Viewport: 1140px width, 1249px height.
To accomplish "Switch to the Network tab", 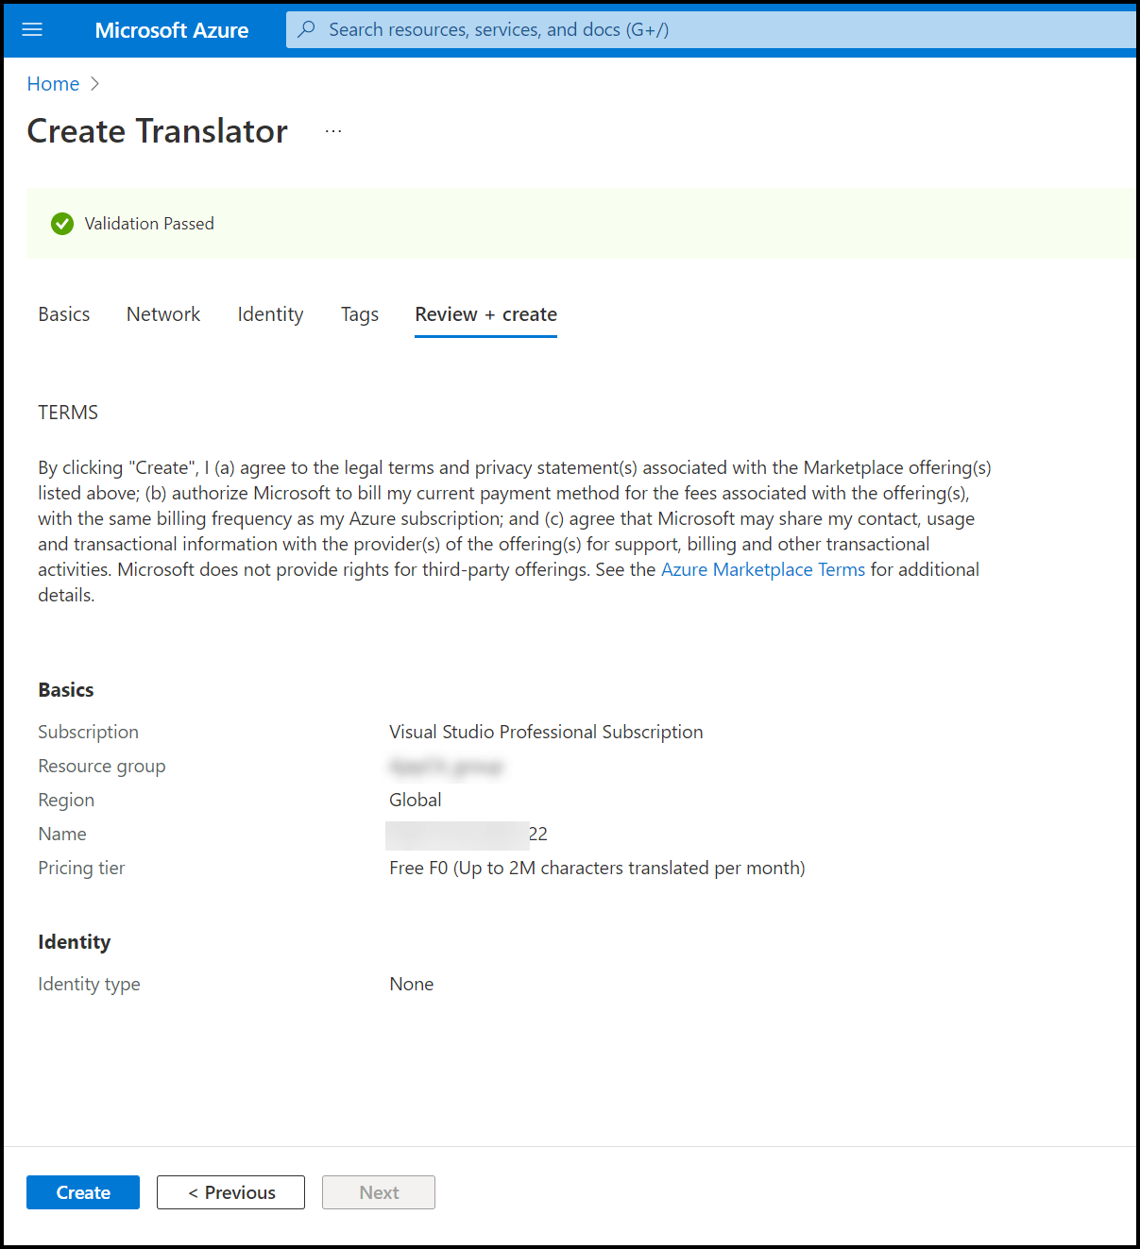I will click(163, 314).
